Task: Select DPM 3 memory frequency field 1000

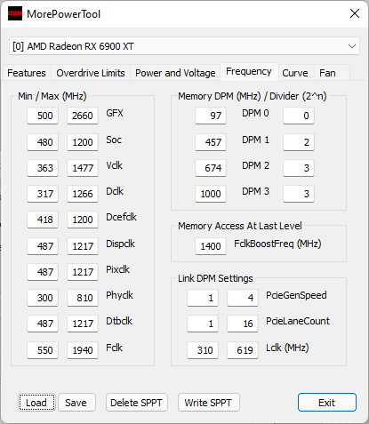Action: coord(211,194)
